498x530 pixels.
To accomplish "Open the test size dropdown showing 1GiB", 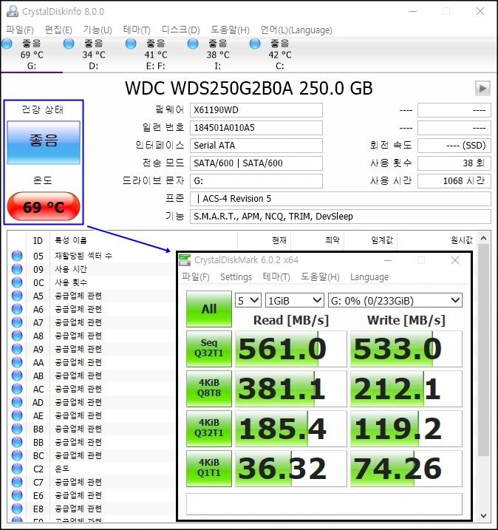I will coord(294,300).
